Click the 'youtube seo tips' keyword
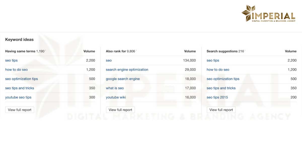 [x=18, y=97]
